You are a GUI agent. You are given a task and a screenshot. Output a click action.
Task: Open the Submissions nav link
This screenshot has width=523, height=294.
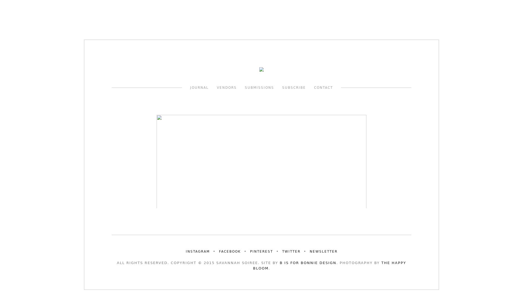(259, 88)
